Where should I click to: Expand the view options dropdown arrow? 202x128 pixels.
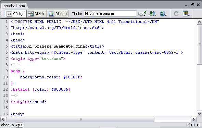tap(189, 15)
